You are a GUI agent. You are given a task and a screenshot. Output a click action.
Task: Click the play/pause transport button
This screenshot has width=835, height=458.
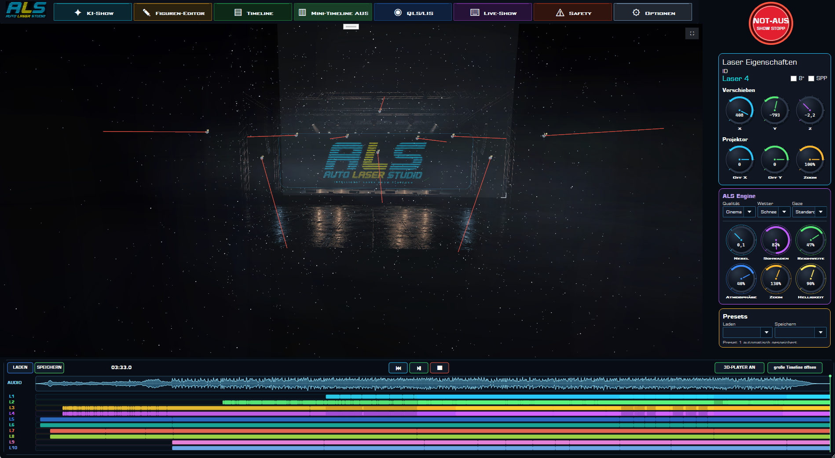(419, 368)
